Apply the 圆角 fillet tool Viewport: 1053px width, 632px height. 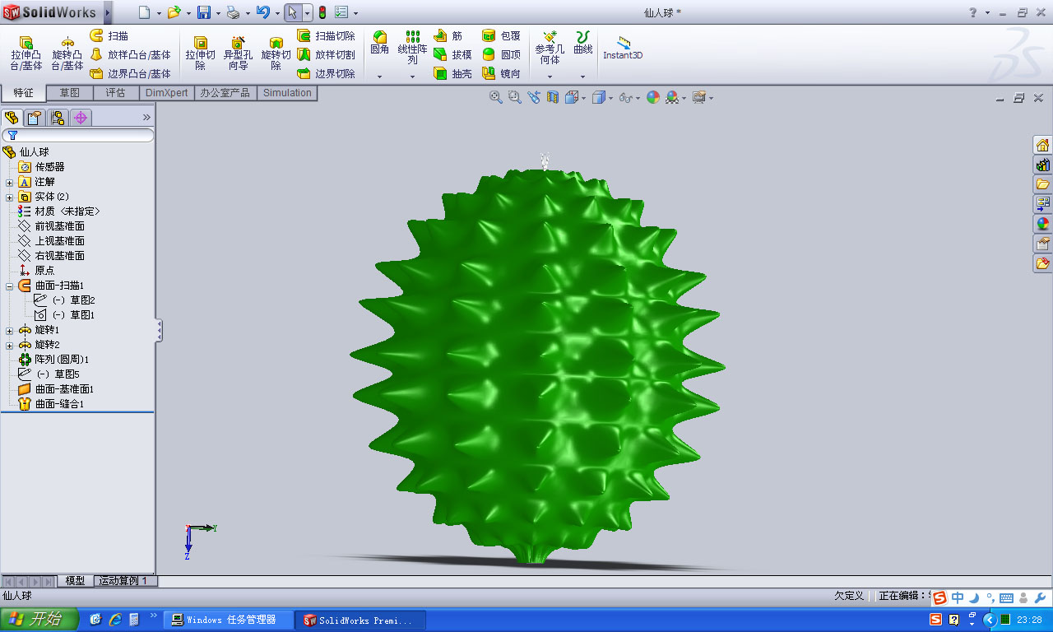pos(379,44)
